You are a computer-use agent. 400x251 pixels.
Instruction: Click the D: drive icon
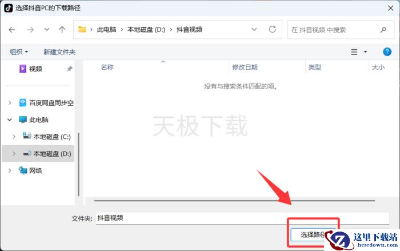point(27,153)
